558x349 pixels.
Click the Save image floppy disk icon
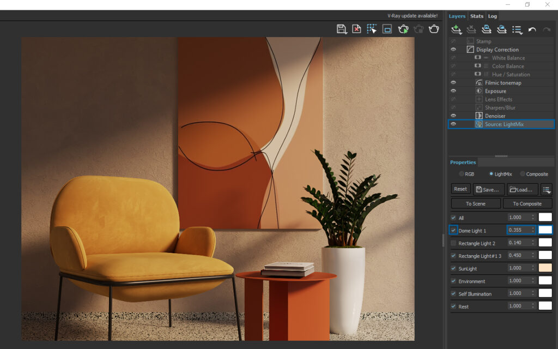342,29
